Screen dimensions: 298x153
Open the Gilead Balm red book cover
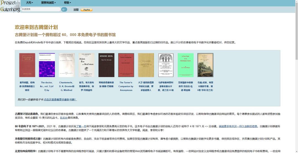click(27, 65)
